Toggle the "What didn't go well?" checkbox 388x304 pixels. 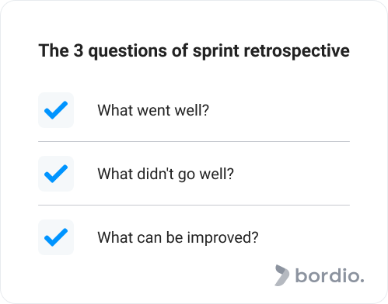tap(56, 174)
